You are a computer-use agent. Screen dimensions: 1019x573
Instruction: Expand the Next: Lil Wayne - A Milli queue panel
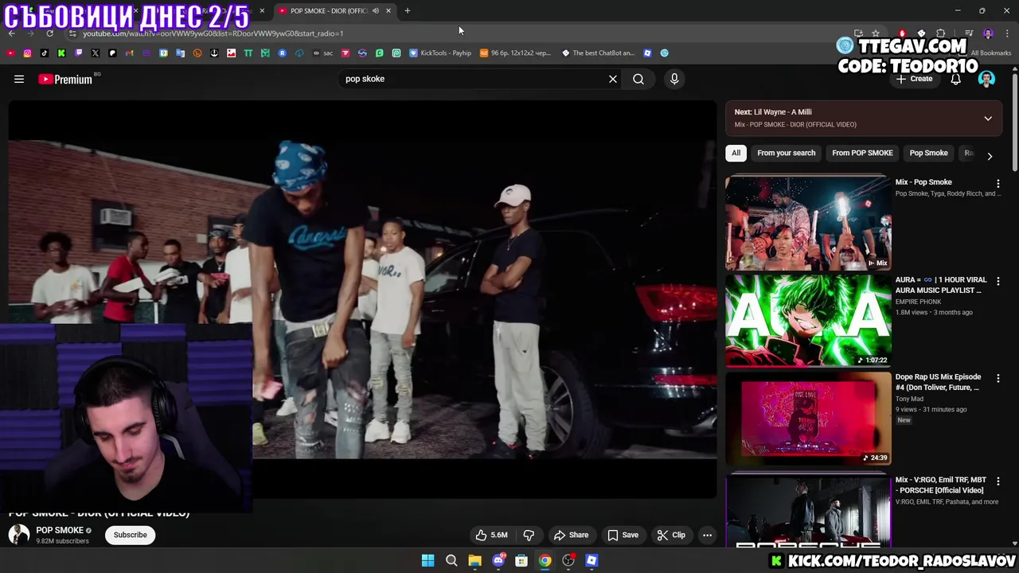click(x=988, y=119)
